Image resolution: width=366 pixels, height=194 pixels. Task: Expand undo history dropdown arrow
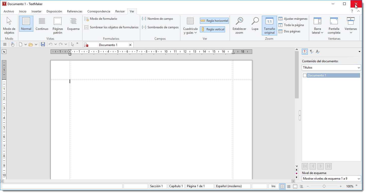tap(55, 45)
